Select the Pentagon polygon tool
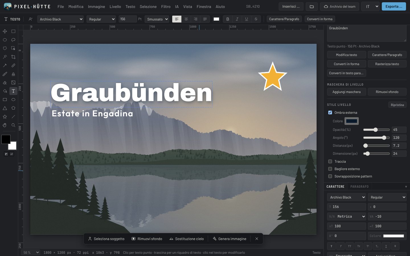 pyautogui.click(x=13, y=108)
